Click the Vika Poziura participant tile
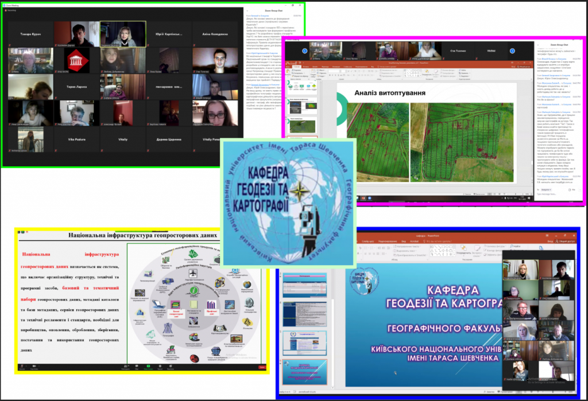The width and height of the screenshot is (588, 401). (76, 139)
